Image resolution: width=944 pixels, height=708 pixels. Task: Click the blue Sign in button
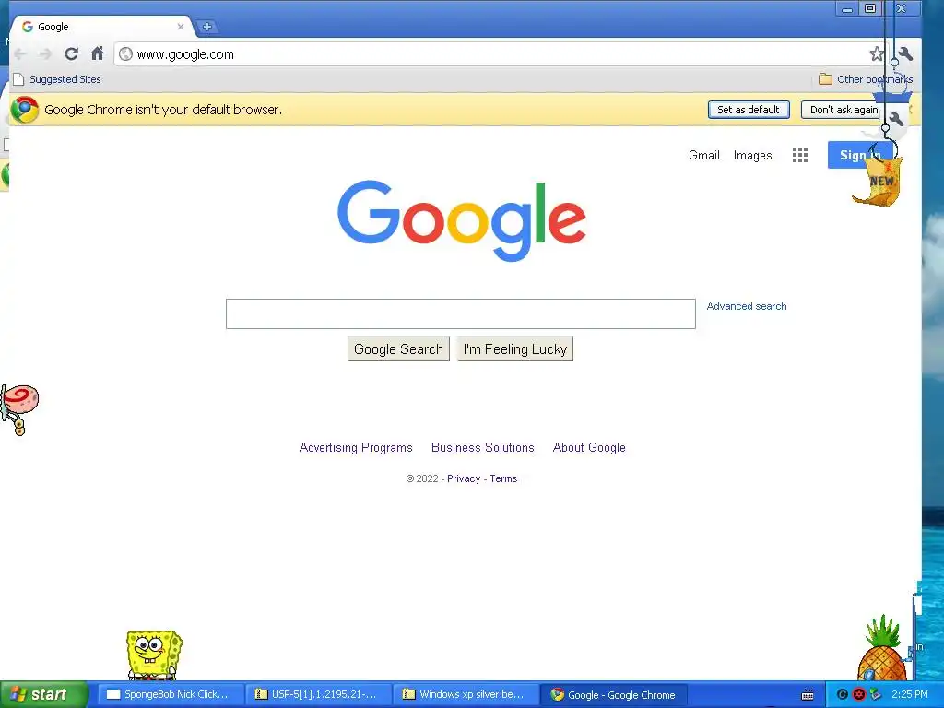tap(860, 155)
